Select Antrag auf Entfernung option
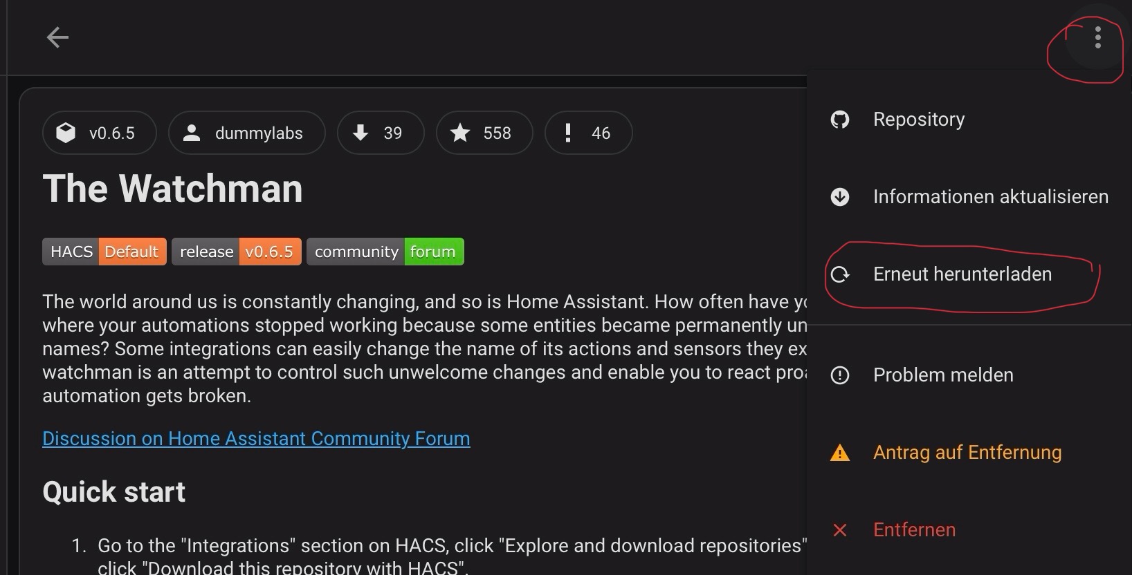The image size is (1132, 575). tap(967, 453)
